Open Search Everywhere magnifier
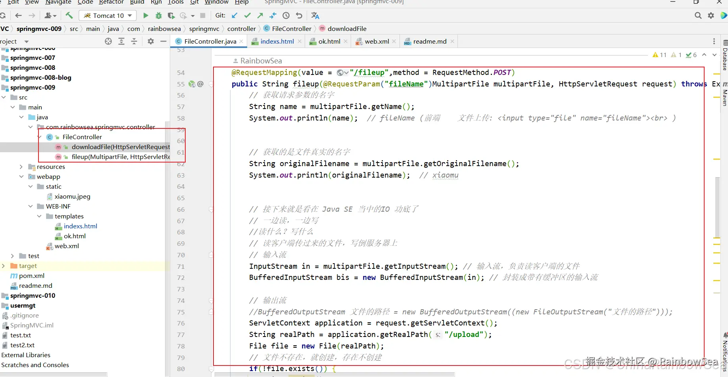728x377 pixels. pos(698,15)
